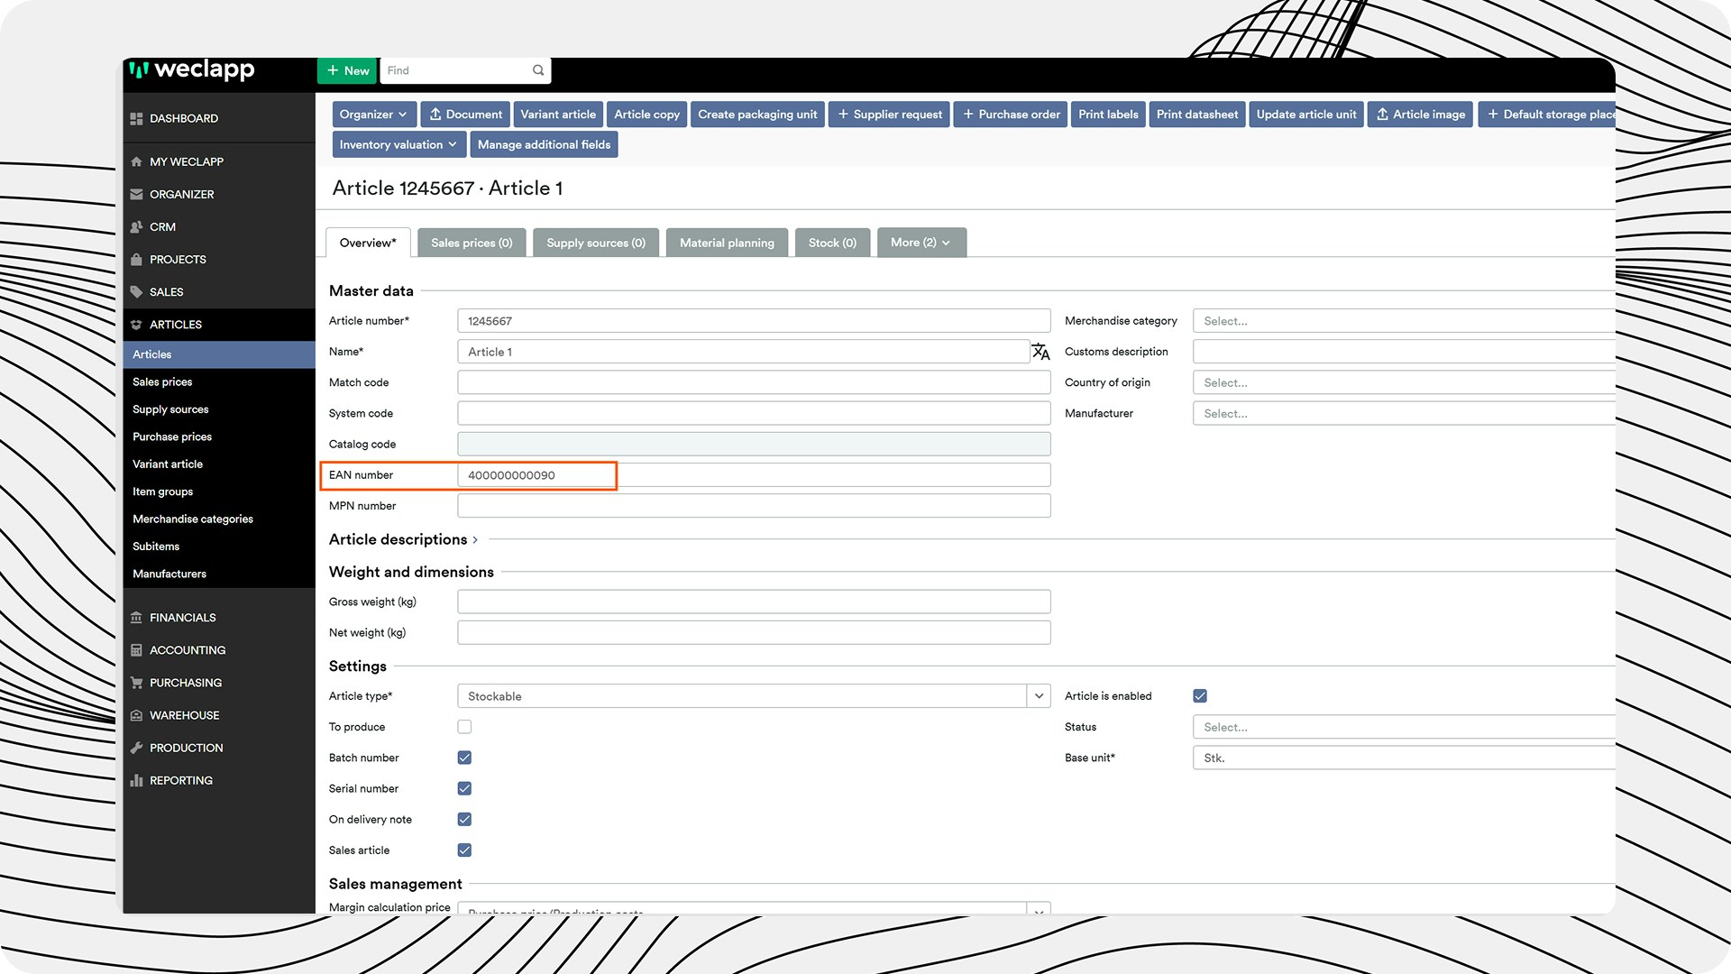Viewport: 1731px width, 974px height.
Task: Open the Stock (0) tab
Action: pyautogui.click(x=832, y=243)
